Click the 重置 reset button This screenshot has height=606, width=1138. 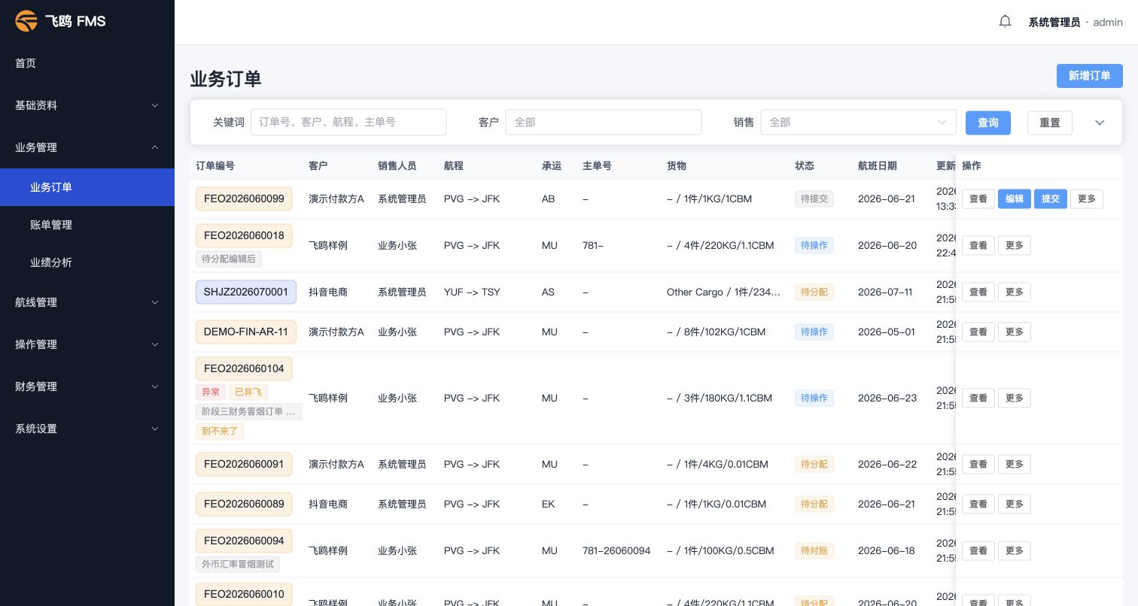1049,123
